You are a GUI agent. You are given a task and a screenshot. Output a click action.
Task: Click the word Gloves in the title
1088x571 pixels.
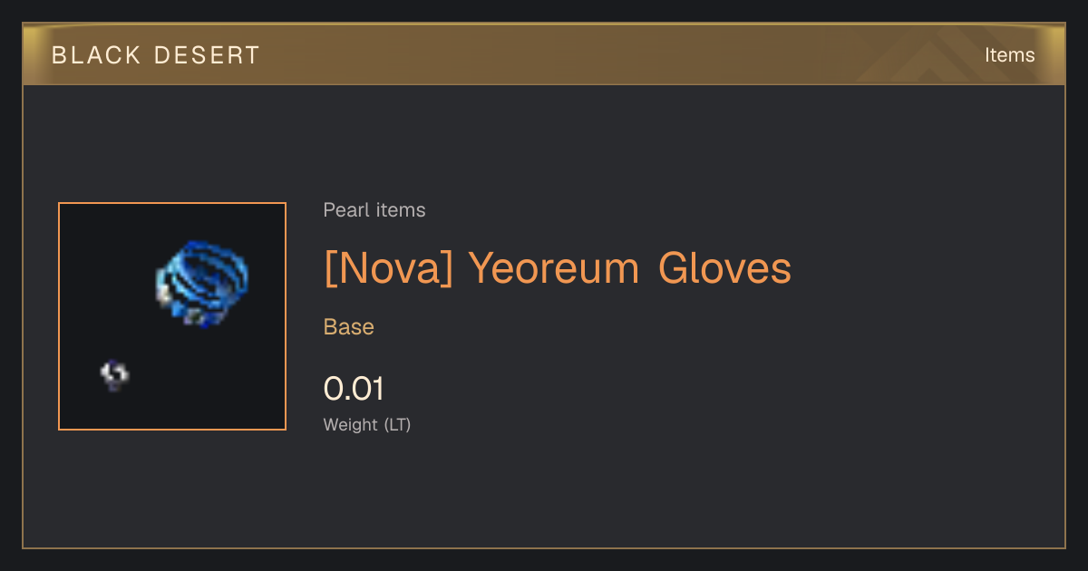tap(724, 268)
